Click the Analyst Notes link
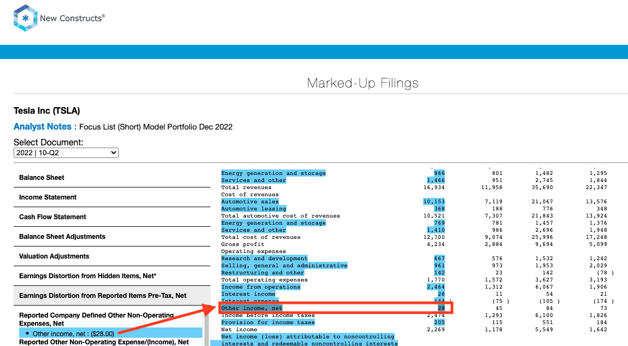This screenshot has width=628, height=346. coord(45,127)
